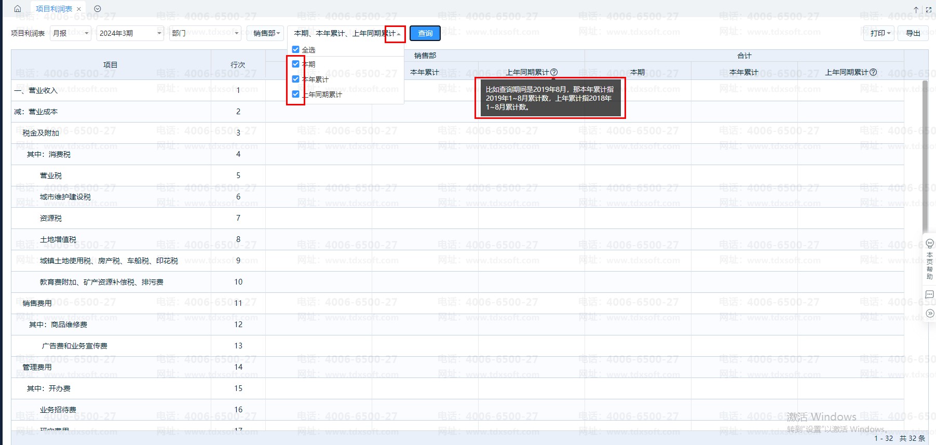
Task: Open the 部门 dimension dropdown
Action: click(205, 33)
